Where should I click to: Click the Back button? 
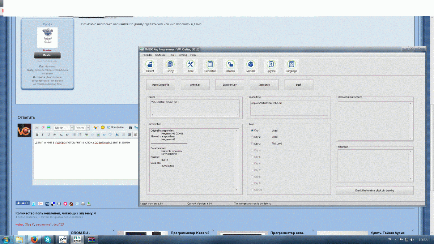(299, 85)
